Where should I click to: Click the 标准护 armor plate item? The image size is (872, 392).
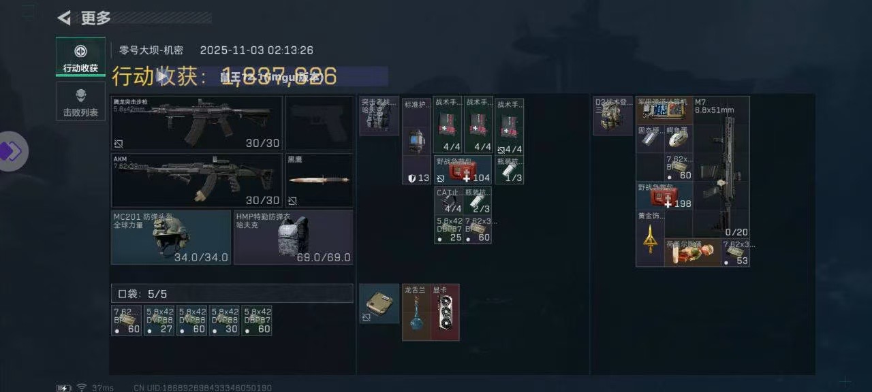pos(416,140)
